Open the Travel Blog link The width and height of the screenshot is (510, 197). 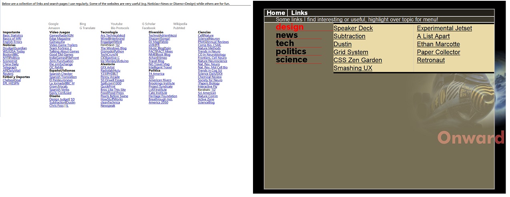coord(157,61)
